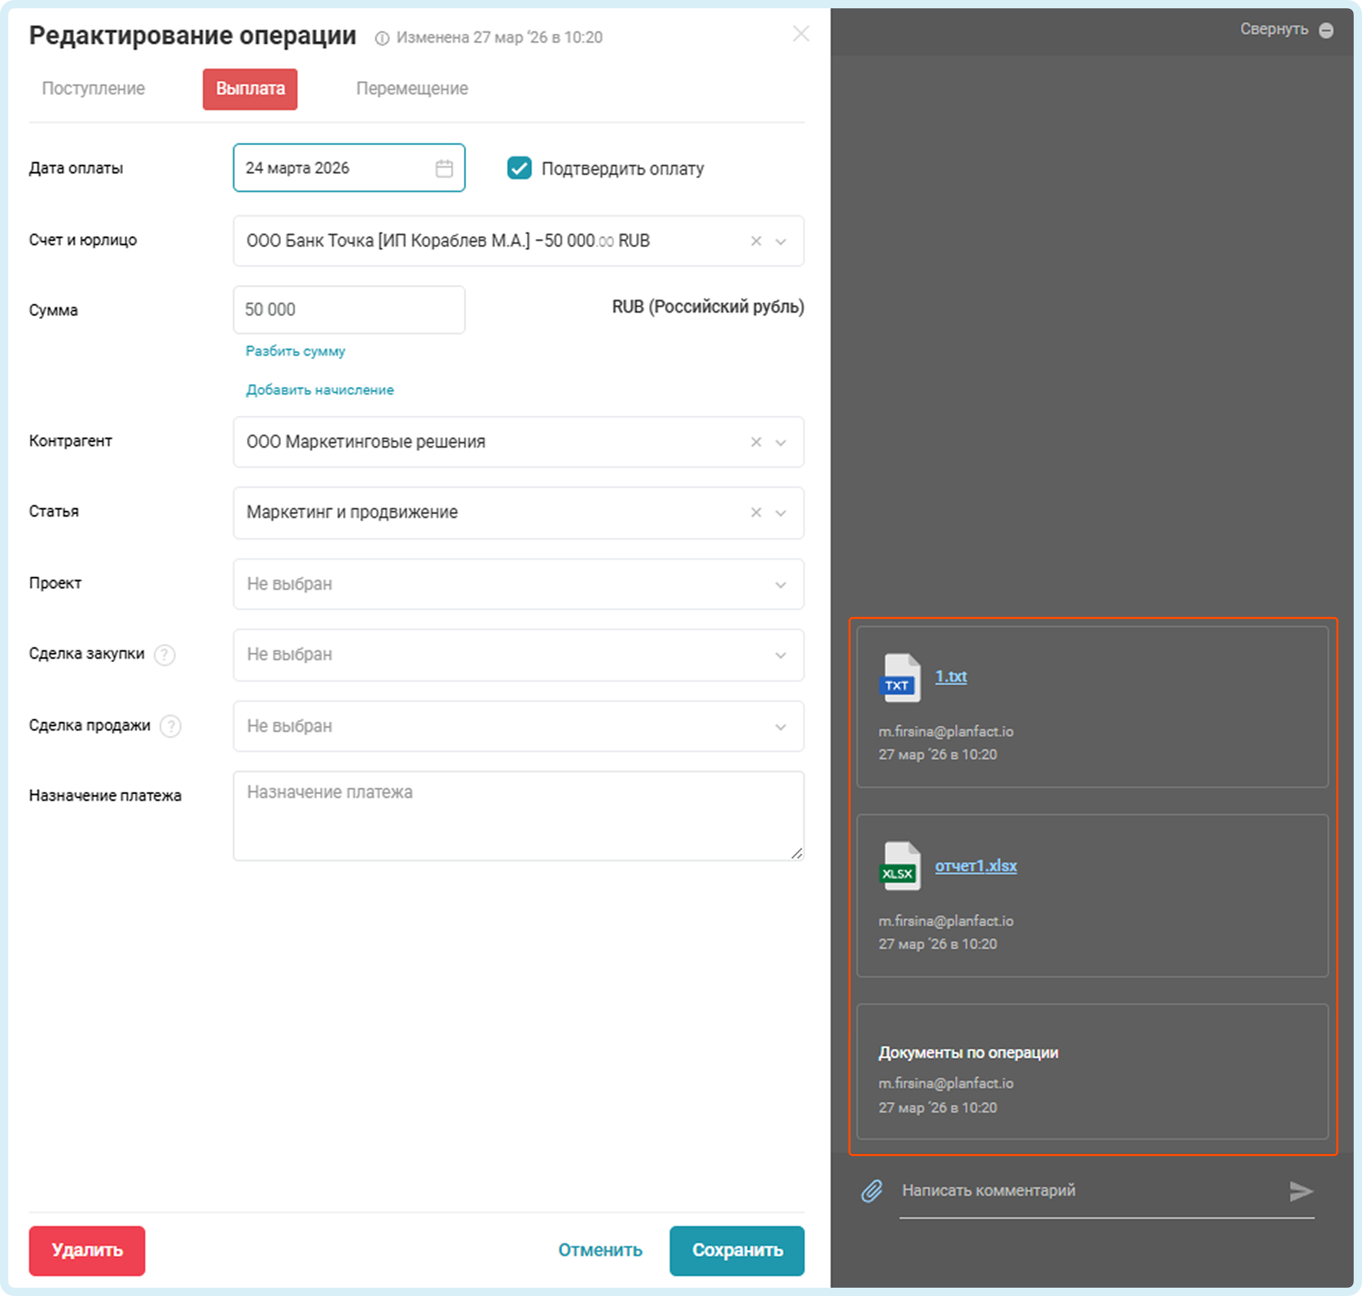Click the XLSX file icon

[901, 866]
